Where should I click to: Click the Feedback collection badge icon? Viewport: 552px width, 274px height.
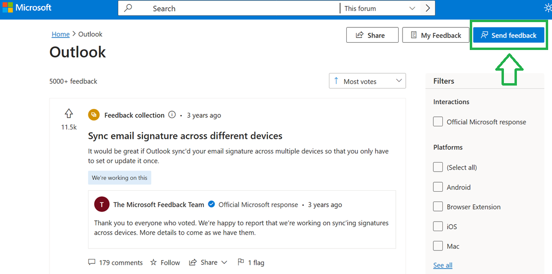point(93,115)
